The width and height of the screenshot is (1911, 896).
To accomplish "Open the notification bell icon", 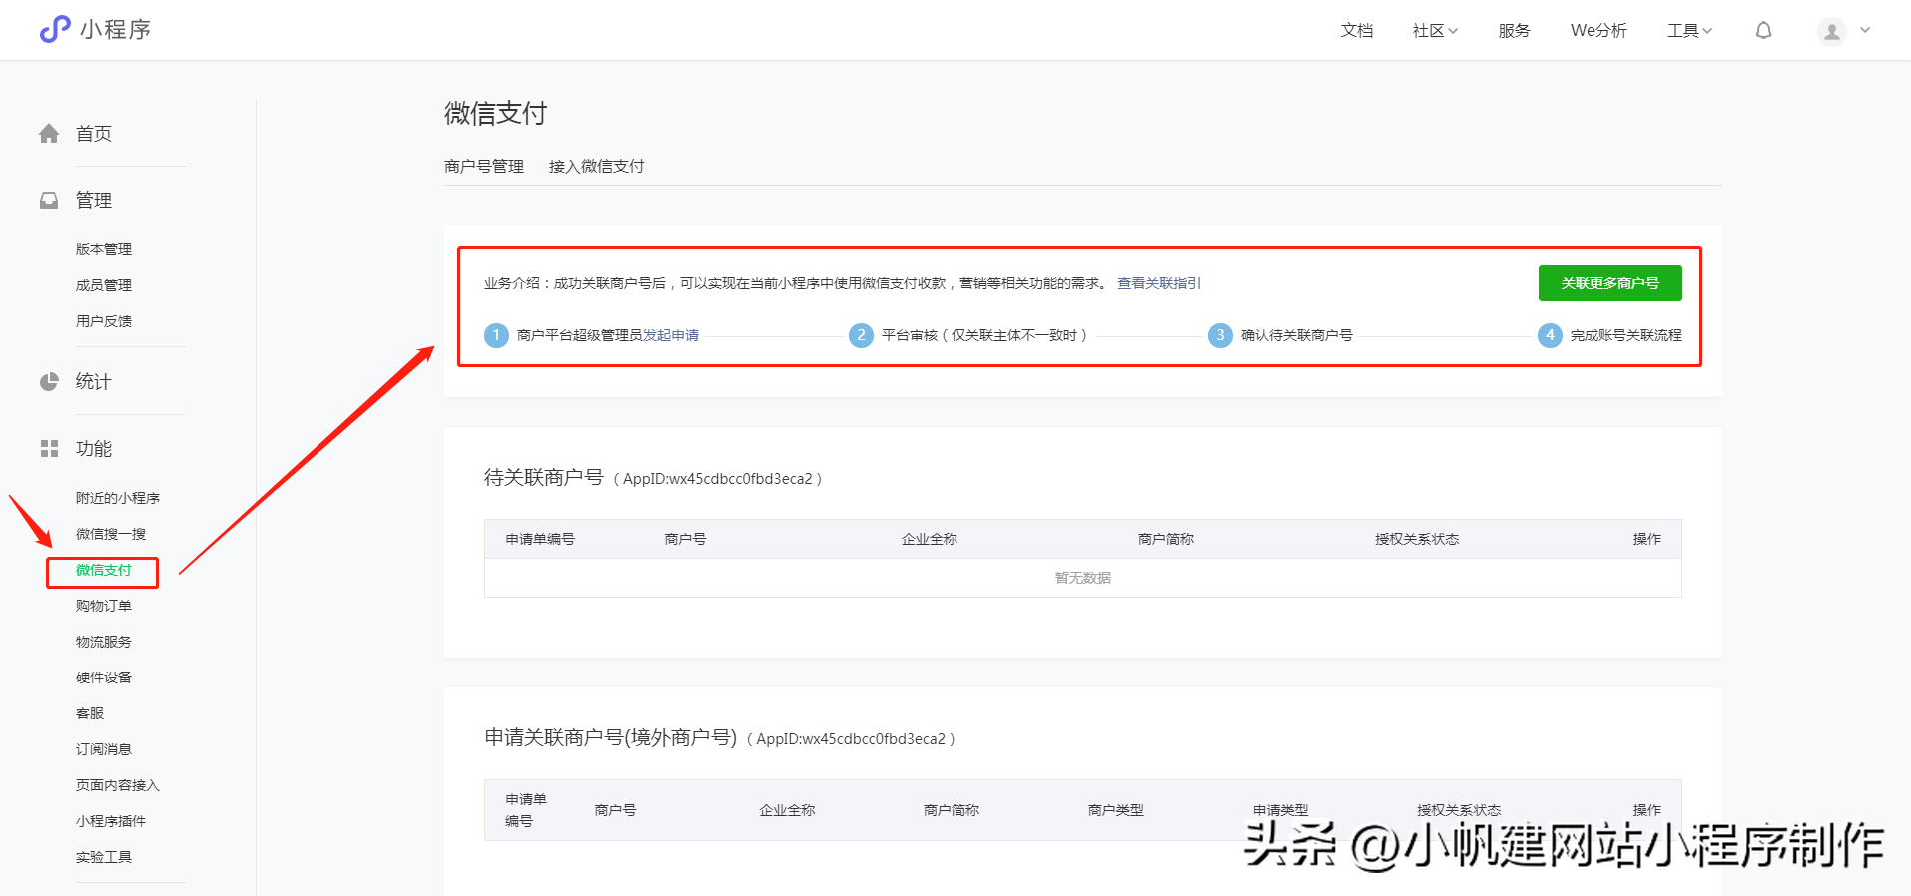I will click(x=1763, y=30).
